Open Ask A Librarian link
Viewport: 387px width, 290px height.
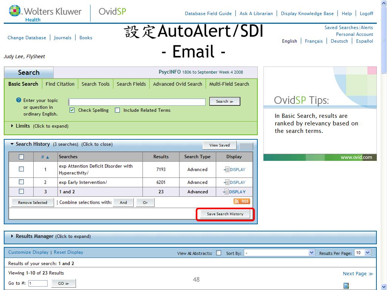coord(256,14)
